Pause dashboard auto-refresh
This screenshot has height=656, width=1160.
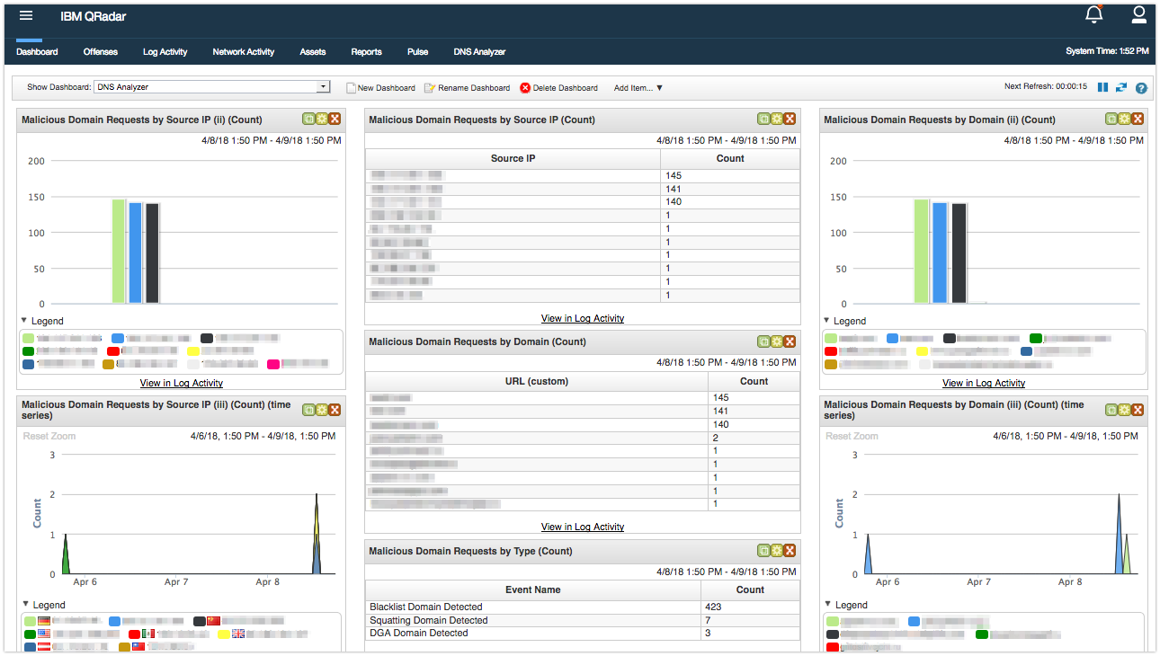coord(1103,87)
